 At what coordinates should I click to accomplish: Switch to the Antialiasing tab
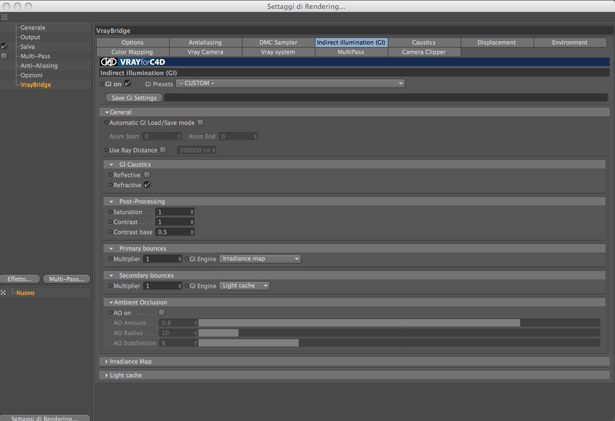point(205,42)
